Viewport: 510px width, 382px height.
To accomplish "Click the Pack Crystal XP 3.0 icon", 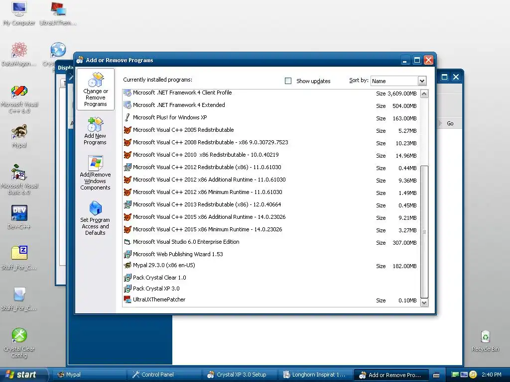I will coord(127,289).
